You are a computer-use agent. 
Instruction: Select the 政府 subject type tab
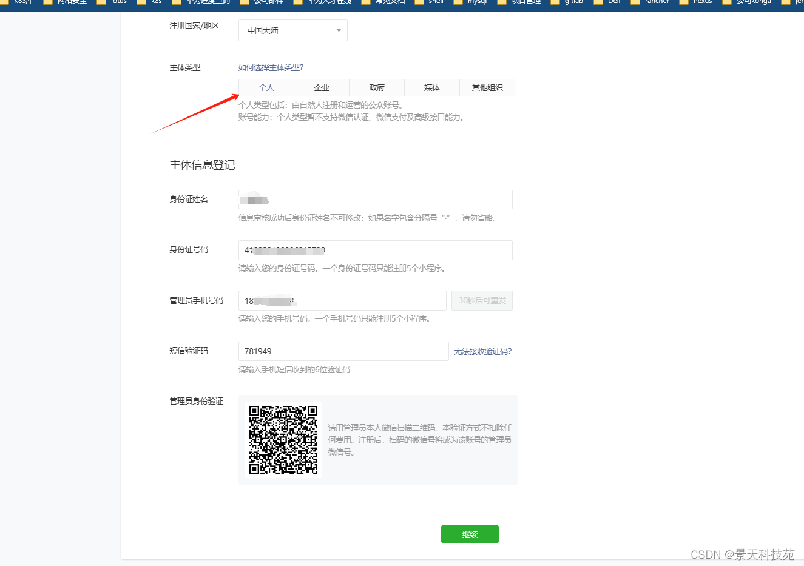click(377, 87)
